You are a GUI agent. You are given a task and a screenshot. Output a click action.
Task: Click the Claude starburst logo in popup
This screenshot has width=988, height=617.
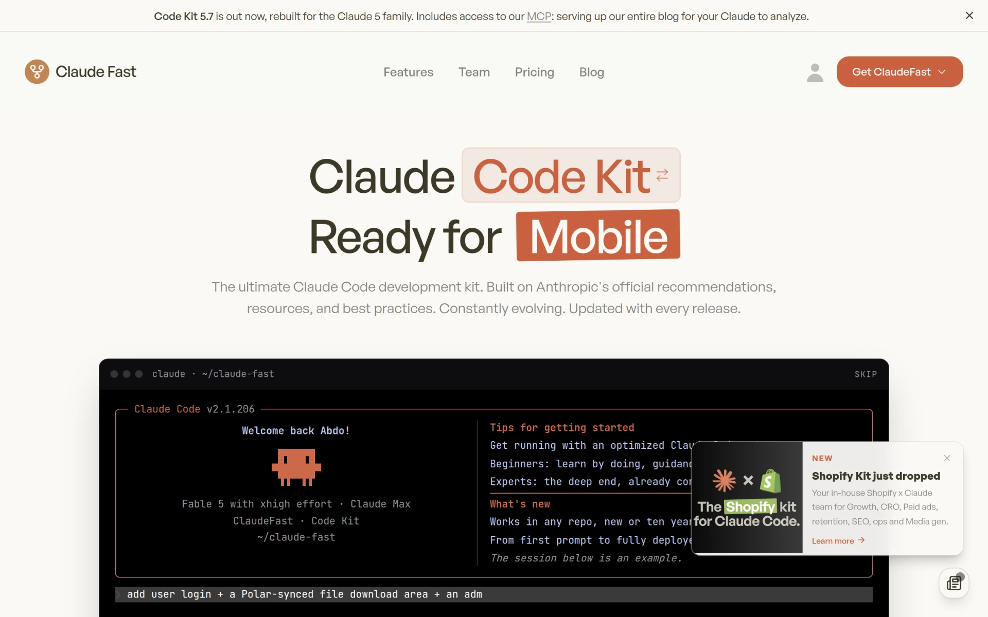pos(724,481)
